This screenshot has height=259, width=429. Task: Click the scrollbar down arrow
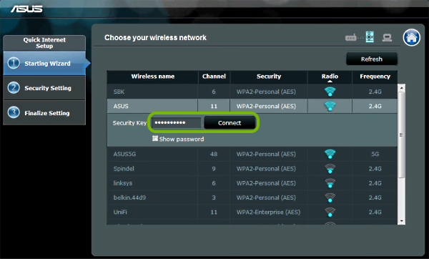tap(402, 221)
